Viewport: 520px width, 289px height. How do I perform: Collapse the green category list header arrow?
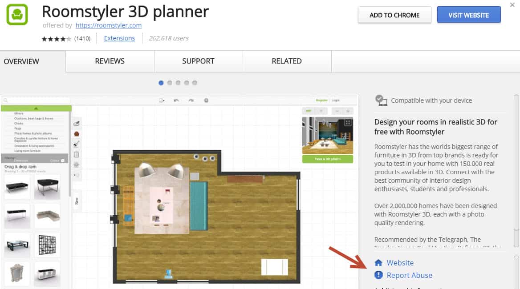tap(36, 108)
